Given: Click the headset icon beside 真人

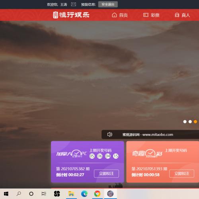Looking at the screenshot, I should tap(177, 15).
